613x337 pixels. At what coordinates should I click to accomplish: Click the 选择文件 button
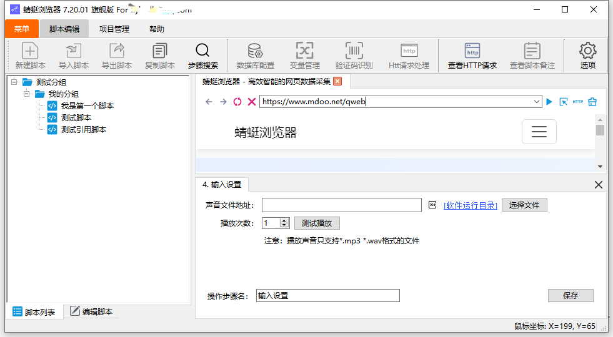pyautogui.click(x=524, y=205)
